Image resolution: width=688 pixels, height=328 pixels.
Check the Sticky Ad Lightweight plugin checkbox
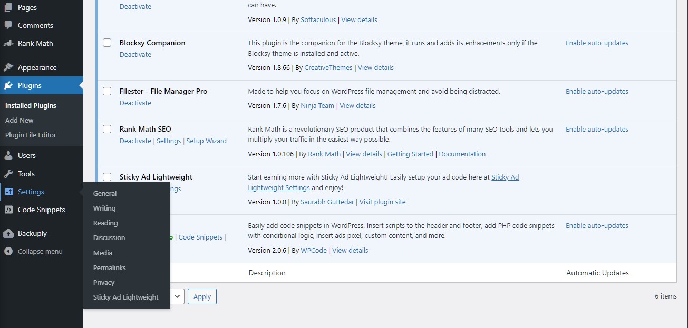[x=107, y=177]
